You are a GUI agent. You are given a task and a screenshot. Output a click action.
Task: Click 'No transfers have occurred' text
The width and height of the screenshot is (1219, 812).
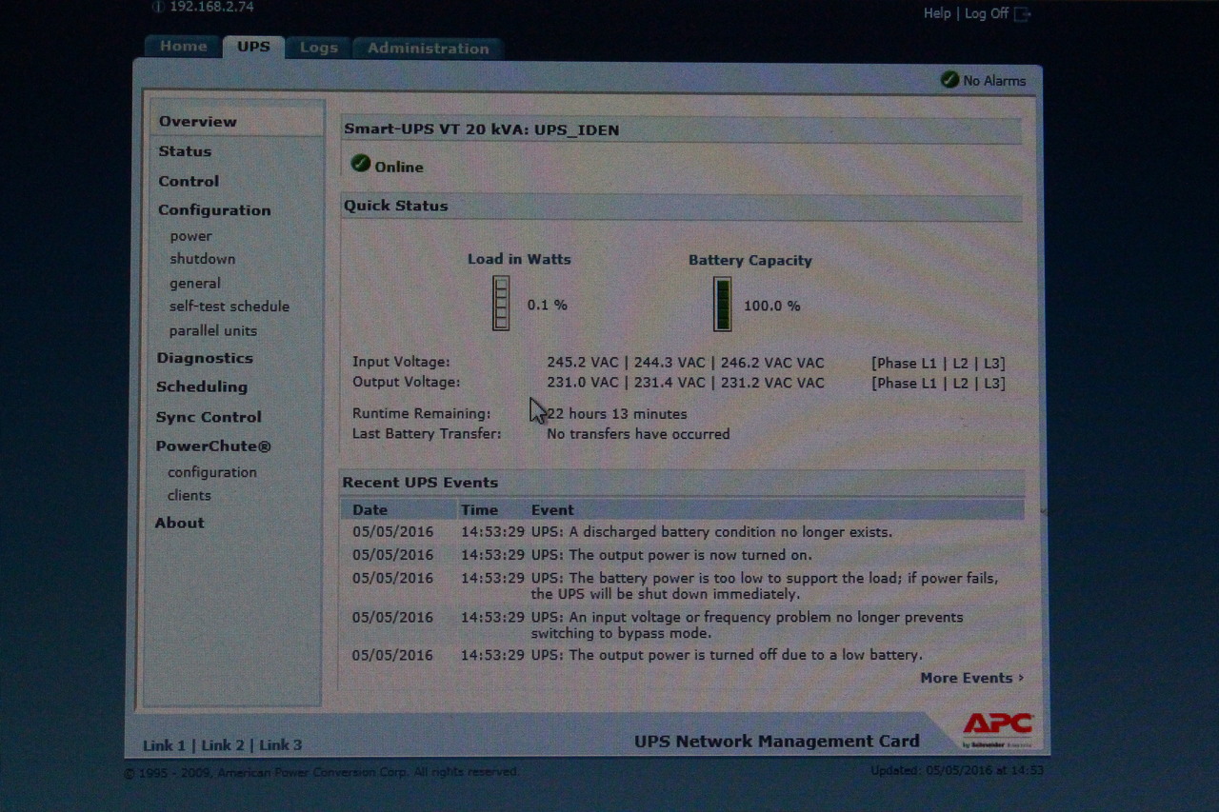[x=638, y=434]
